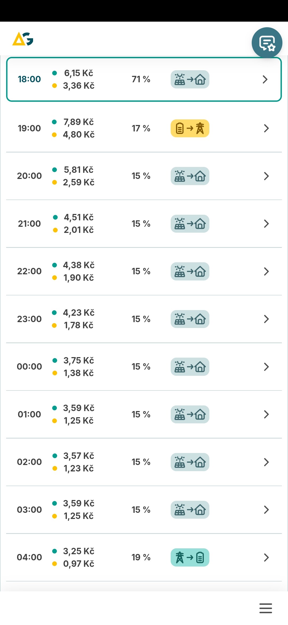Expand the 19:00 row chevron
The height and width of the screenshot is (625, 288).
point(266,128)
